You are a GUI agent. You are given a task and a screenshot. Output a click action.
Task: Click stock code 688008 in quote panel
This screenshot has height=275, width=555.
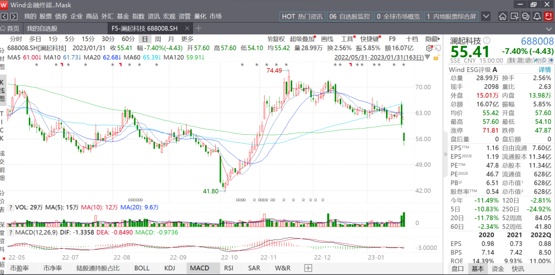point(538,41)
